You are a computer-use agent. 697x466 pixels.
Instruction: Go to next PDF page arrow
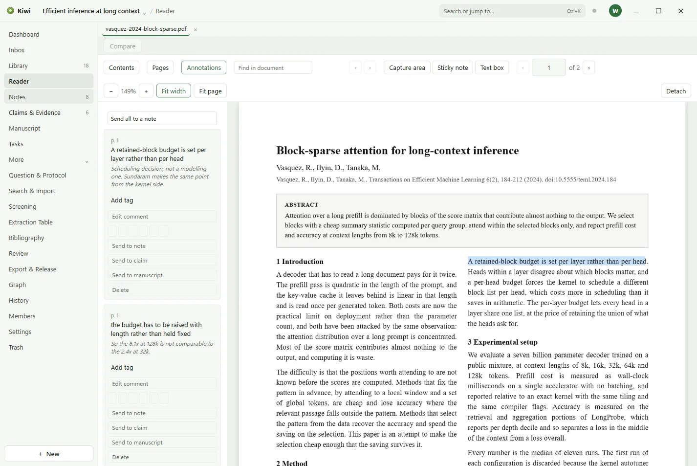click(589, 67)
